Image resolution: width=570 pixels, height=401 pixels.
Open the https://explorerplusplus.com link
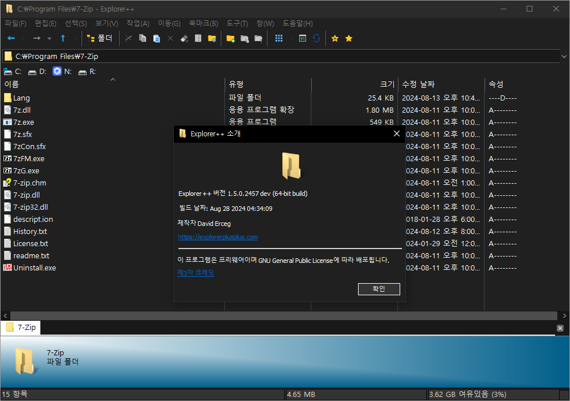click(x=218, y=237)
